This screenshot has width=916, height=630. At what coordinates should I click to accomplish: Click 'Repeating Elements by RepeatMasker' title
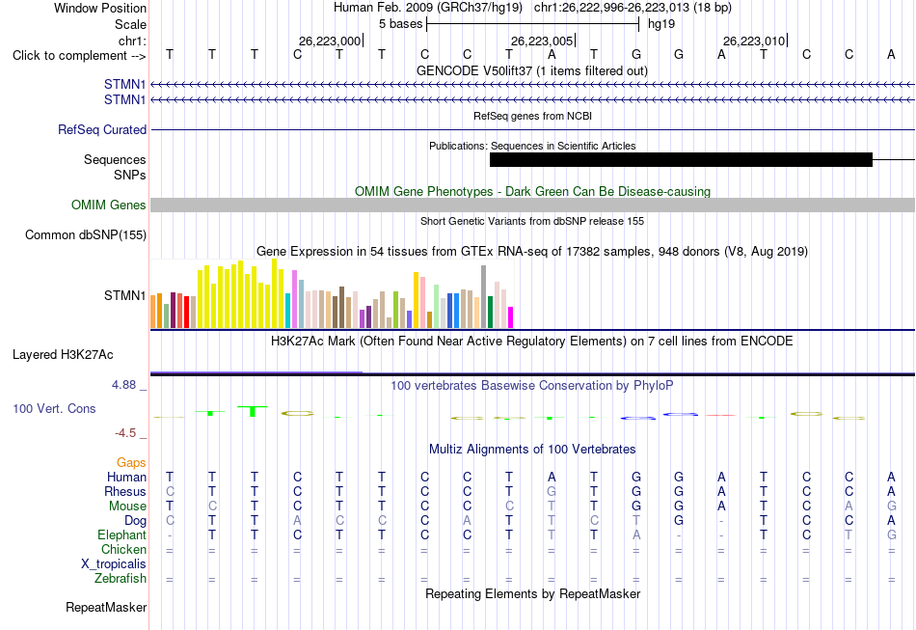(x=532, y=593)
